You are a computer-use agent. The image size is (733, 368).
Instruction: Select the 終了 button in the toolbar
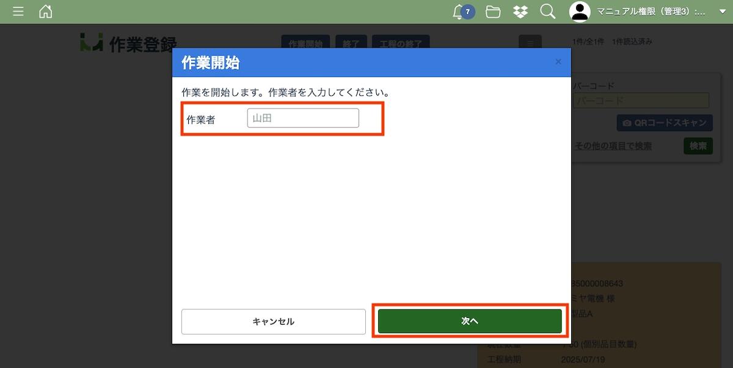tap(351, 42)
